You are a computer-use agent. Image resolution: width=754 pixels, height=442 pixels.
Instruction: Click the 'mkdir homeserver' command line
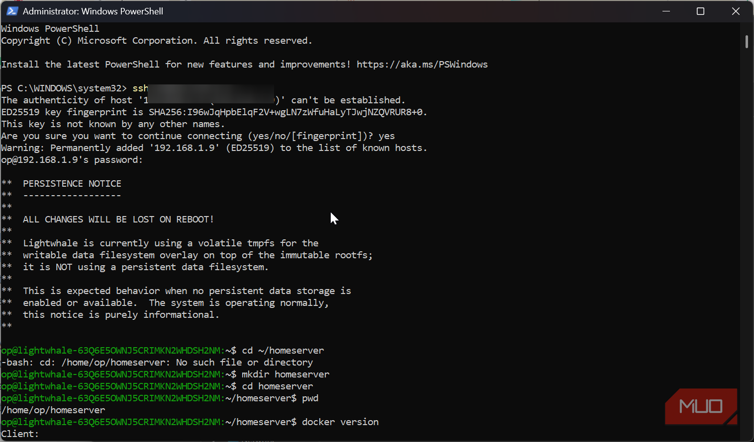click(165, 374)
